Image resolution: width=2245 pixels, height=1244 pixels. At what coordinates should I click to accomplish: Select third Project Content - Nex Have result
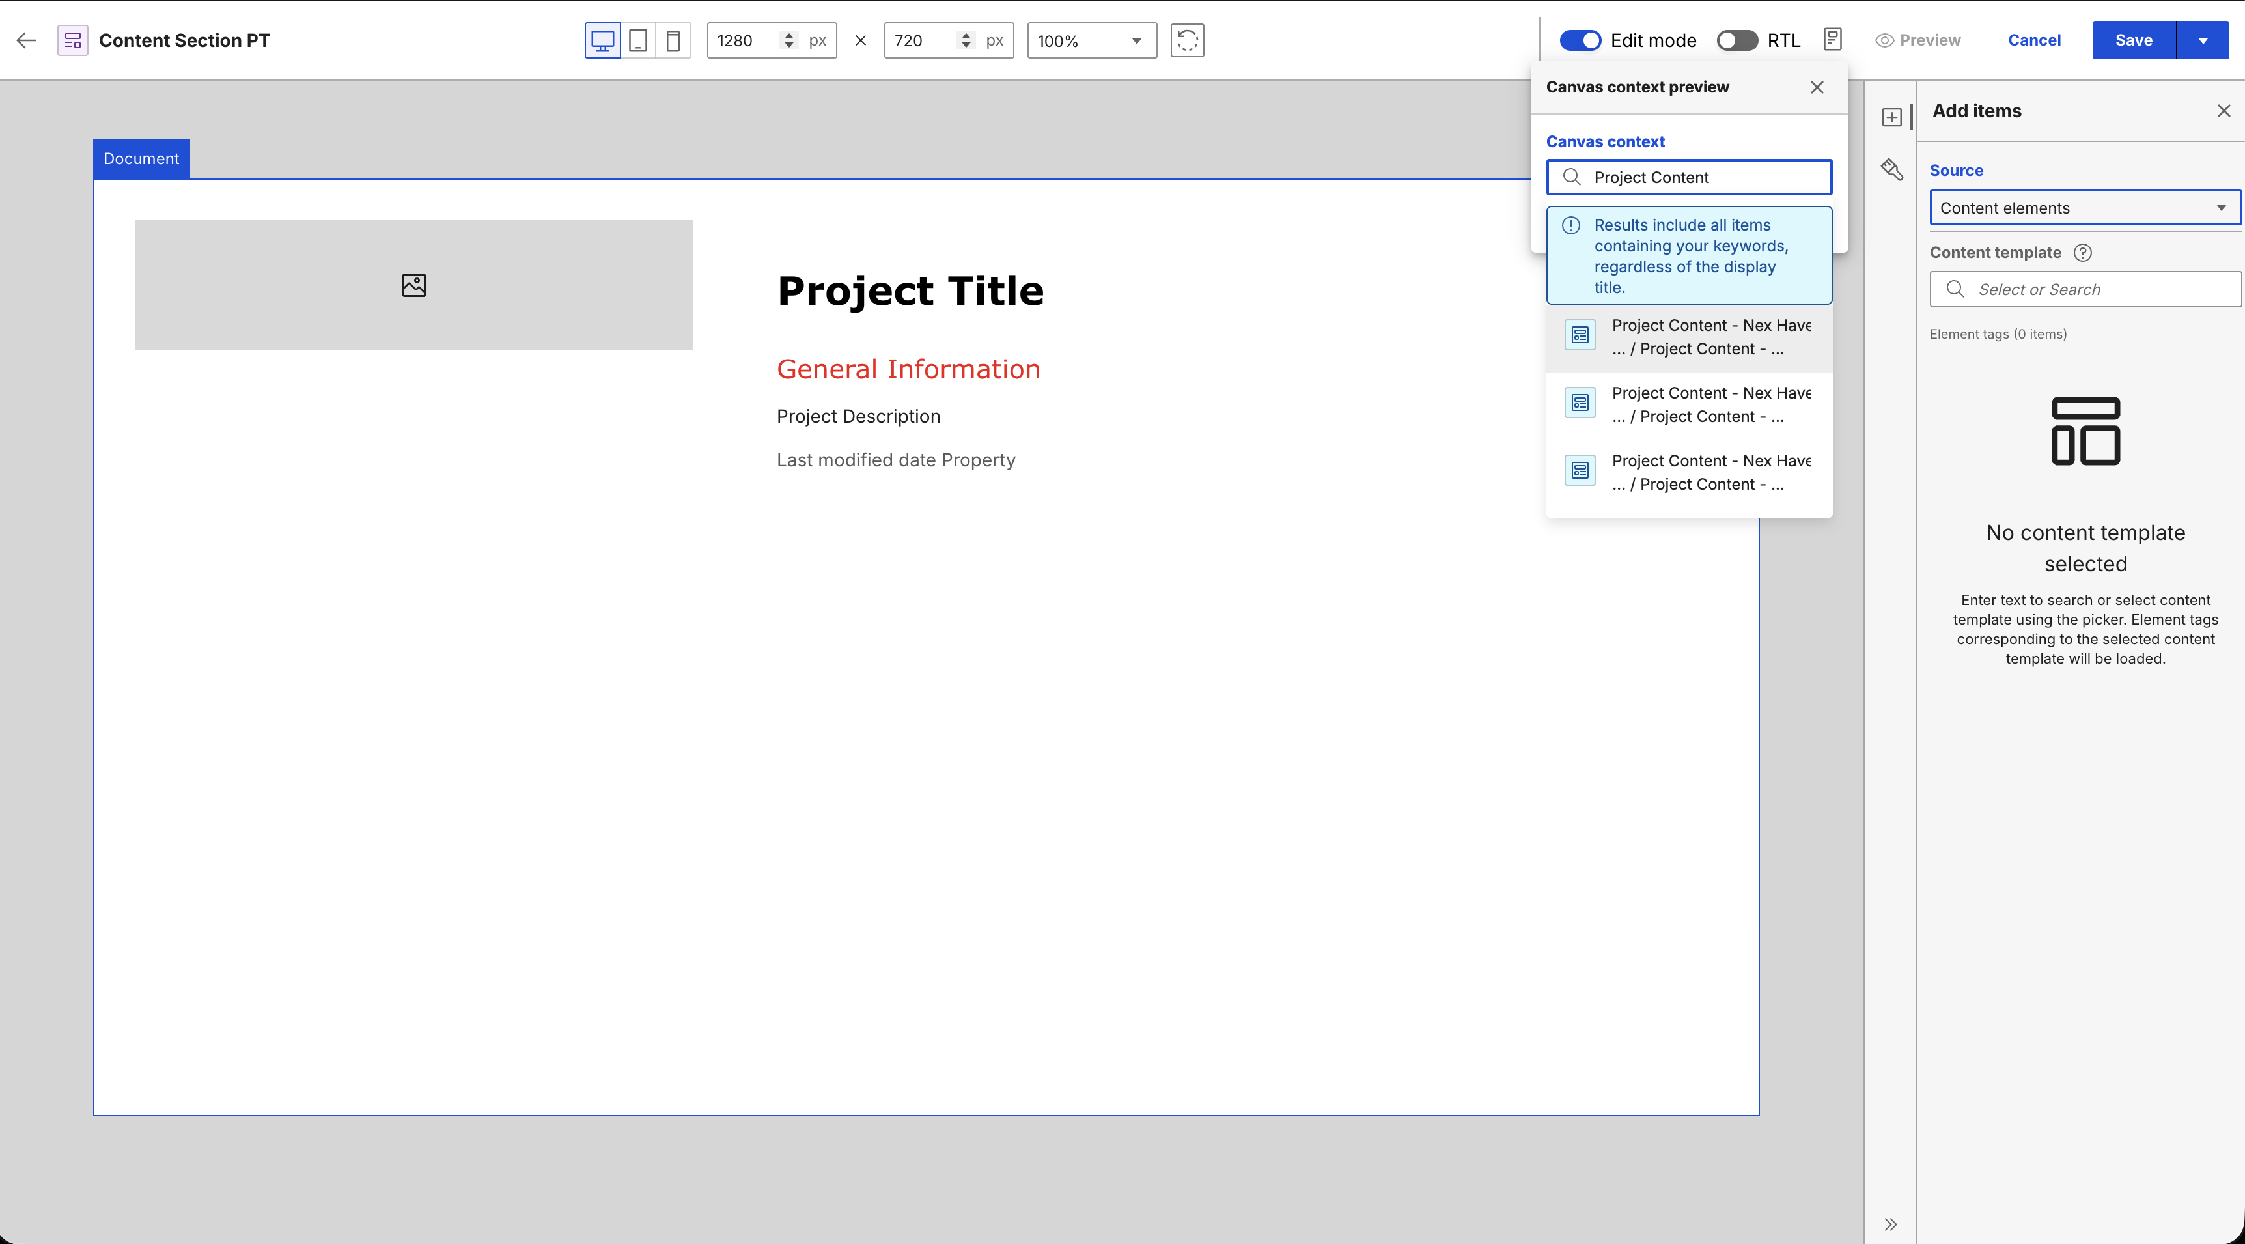coord(1689,472)
